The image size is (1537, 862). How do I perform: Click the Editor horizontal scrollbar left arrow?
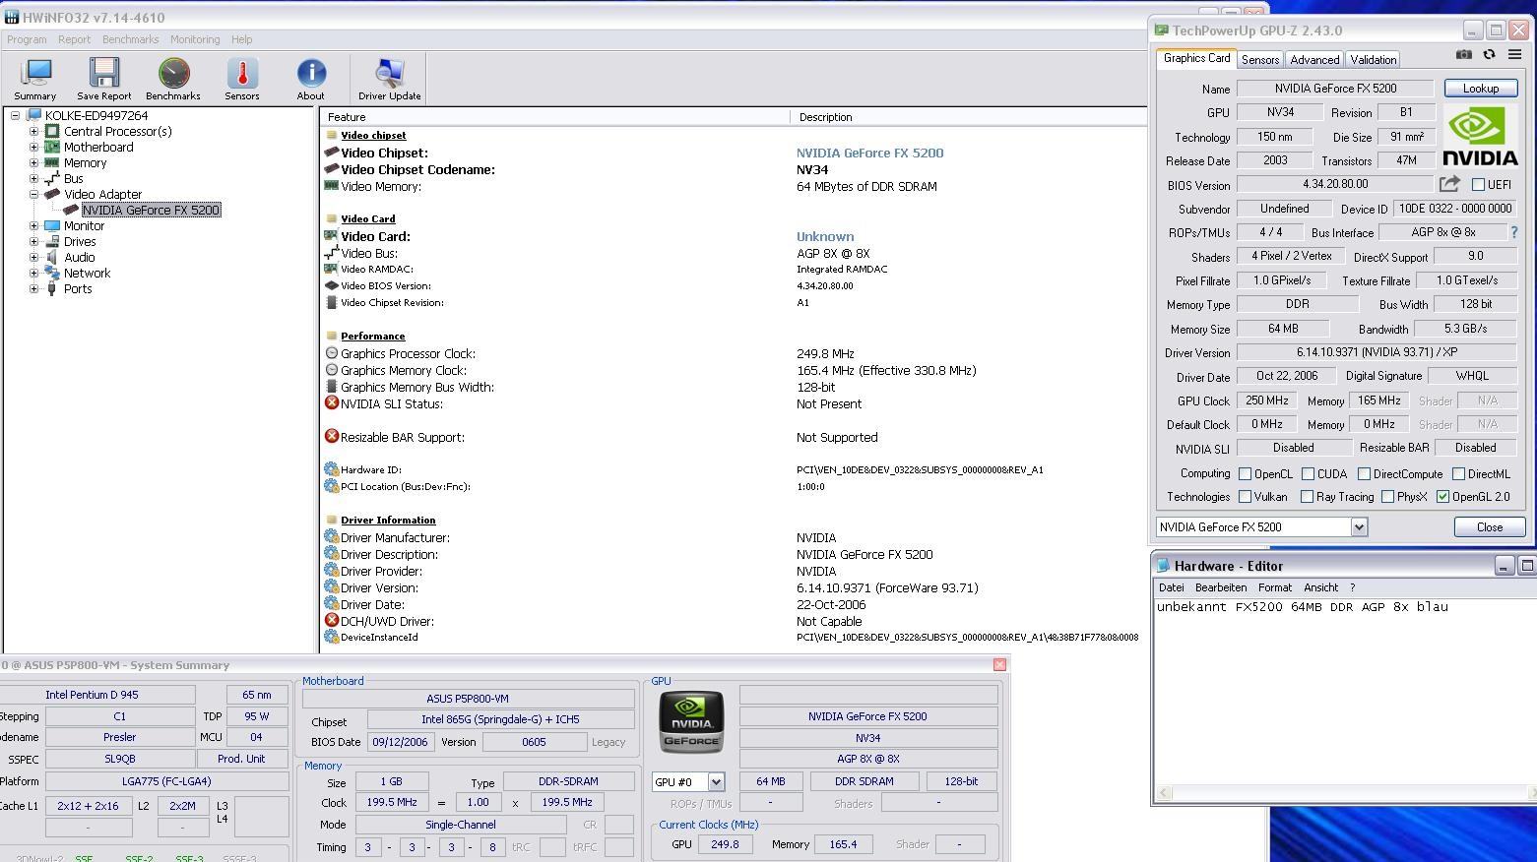(1164, 793)
